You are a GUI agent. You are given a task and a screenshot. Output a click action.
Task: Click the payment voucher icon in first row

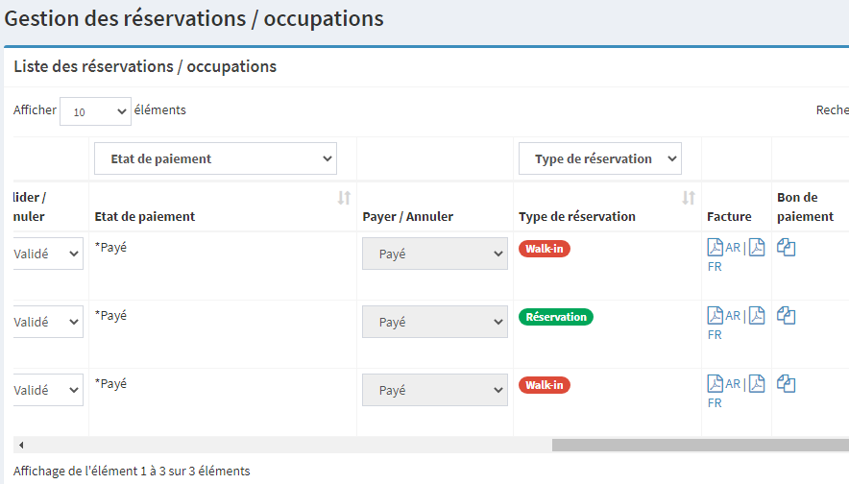point(787,248)
